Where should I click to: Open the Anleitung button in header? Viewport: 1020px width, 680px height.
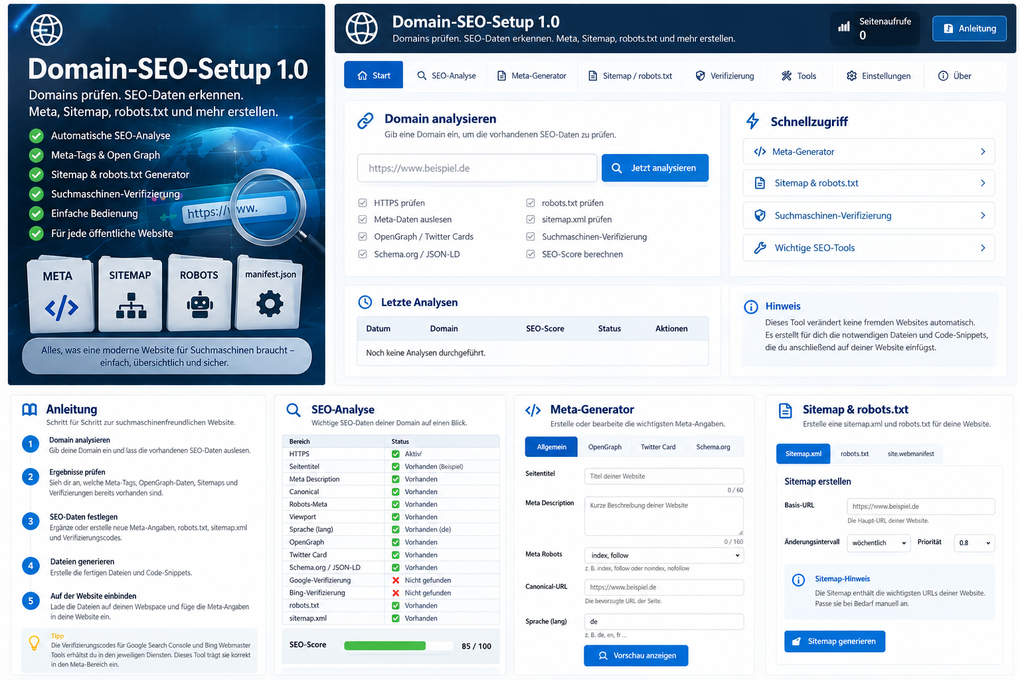pyautogui.click(x=970, y=29)
